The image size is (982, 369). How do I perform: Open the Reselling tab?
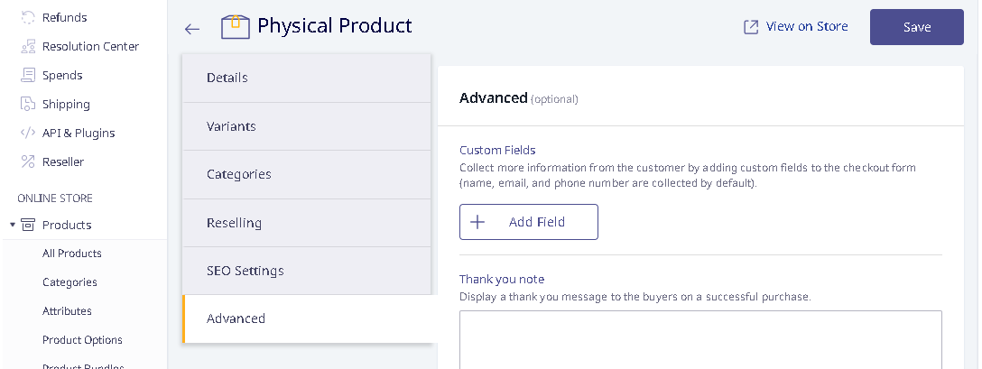click(x=307, y=223)
